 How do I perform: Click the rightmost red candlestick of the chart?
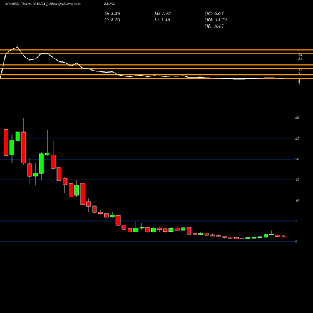point(284,237)
